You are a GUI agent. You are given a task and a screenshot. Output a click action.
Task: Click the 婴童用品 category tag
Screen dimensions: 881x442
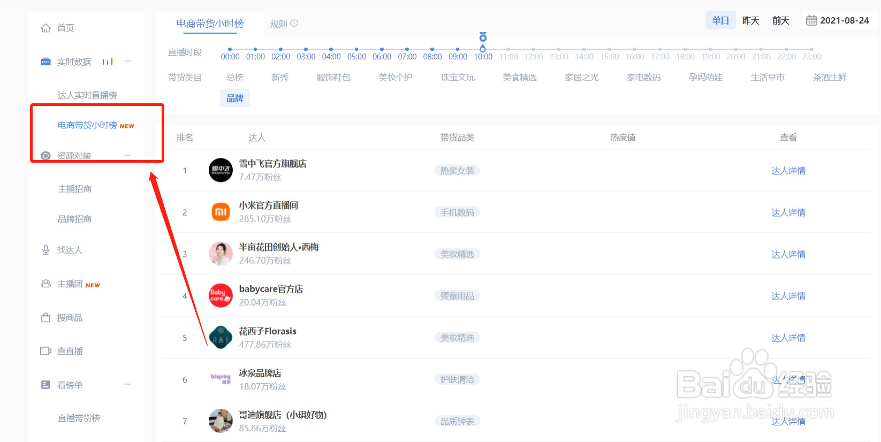pyautogui.click(x=457, y=295)
